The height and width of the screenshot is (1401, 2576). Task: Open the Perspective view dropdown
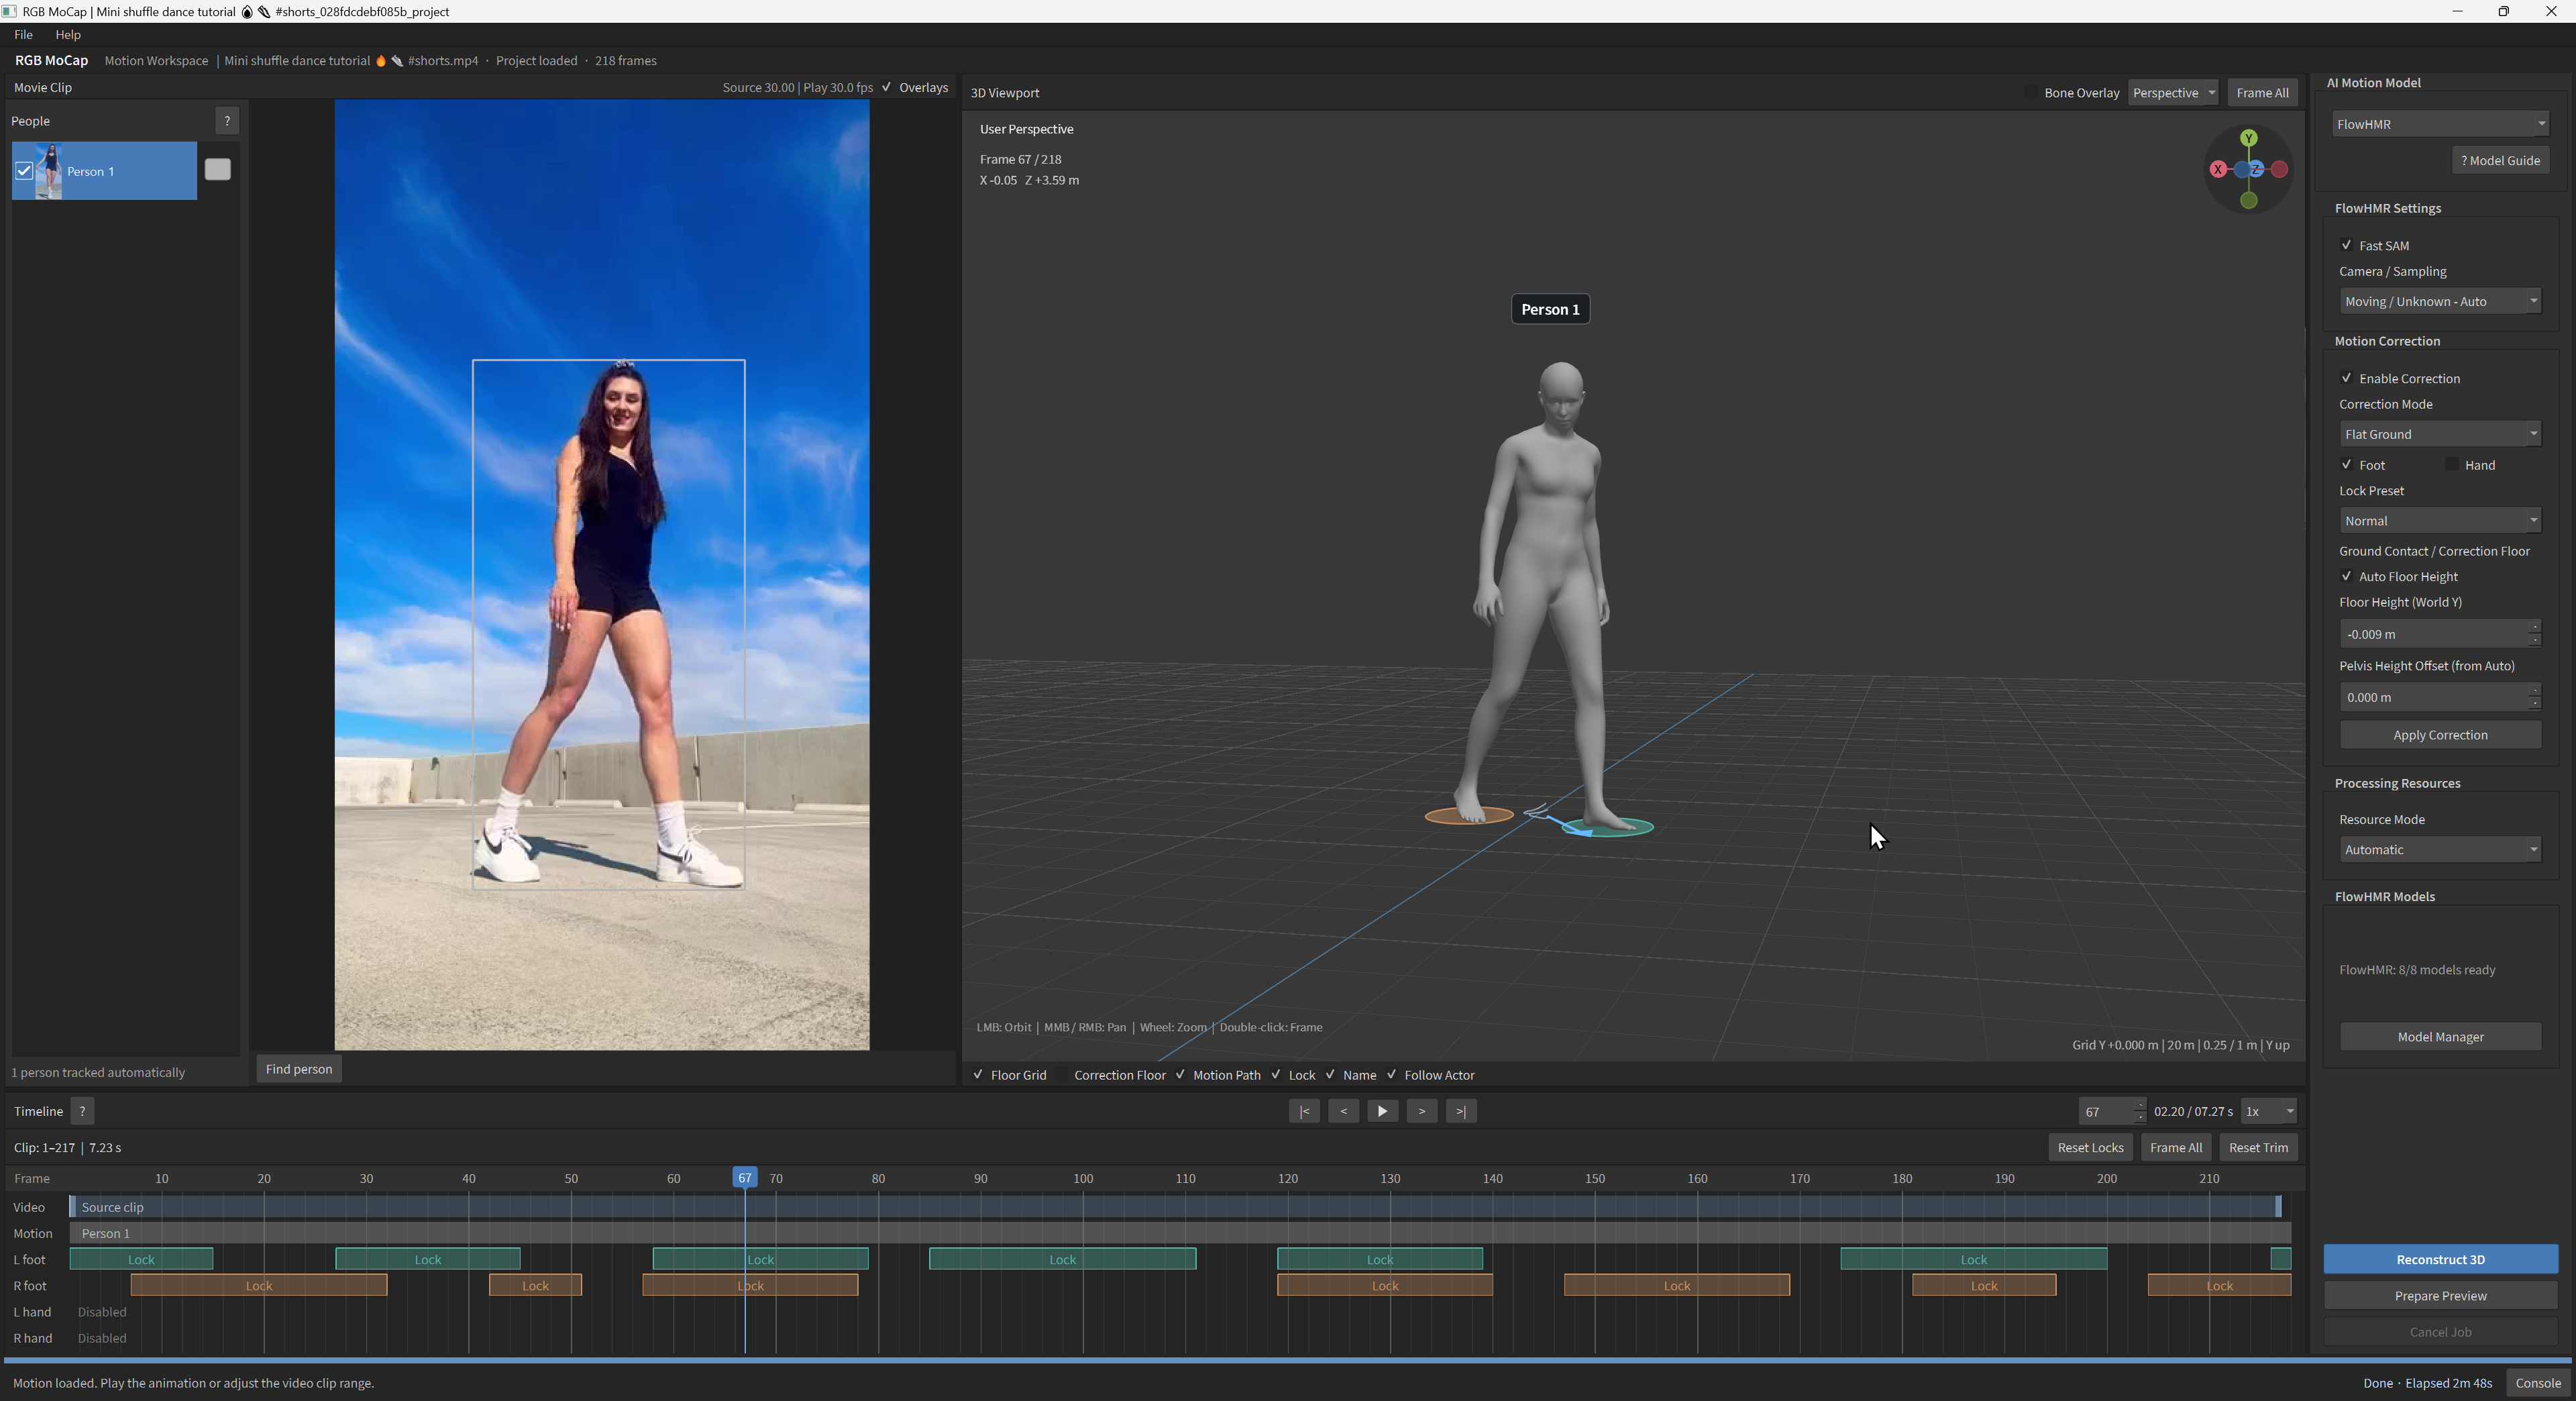[2173, 93]
